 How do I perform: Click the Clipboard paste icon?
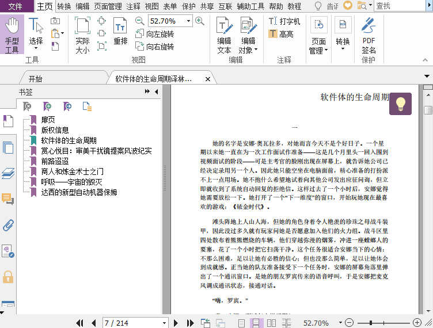55,33
